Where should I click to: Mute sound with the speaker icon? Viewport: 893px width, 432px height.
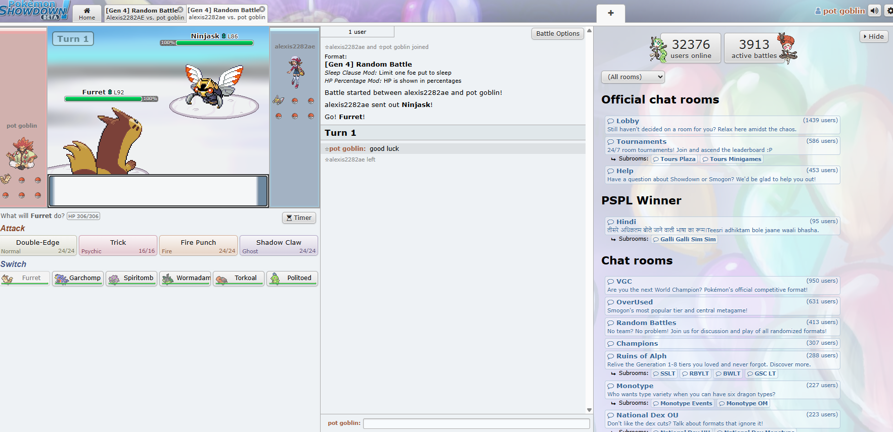874,11
